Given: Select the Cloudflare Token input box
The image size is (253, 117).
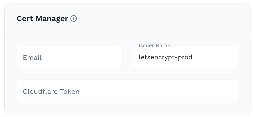Looking at the screenshot, I should 127,91.
